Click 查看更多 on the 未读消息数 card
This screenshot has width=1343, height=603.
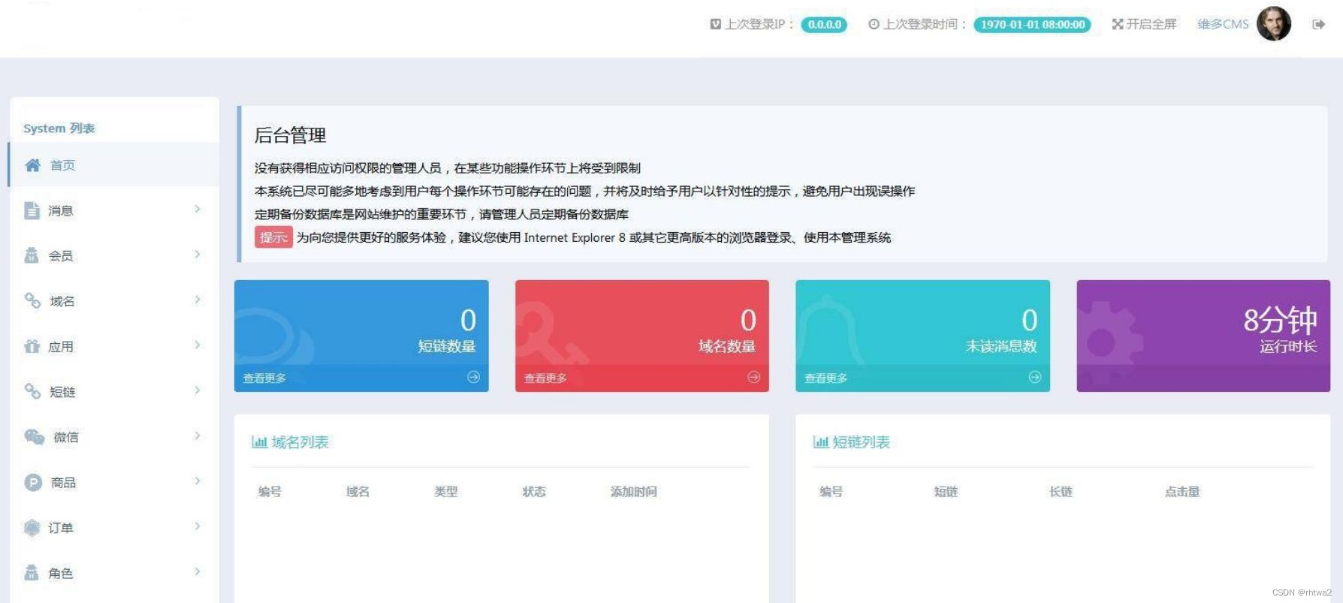pyautogui.click(x=826, y=378)
